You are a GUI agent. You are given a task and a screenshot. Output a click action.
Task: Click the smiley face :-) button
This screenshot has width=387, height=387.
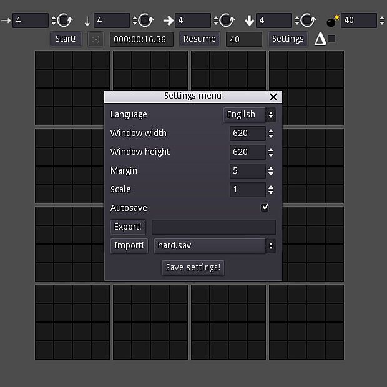point(96,39)
